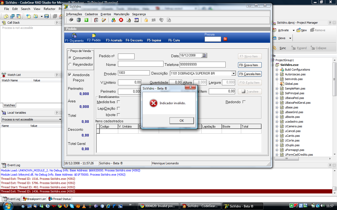337x210 pixels.
Task: Switch to the Breakpoint List tab
Action: click(x=34, y=199)
